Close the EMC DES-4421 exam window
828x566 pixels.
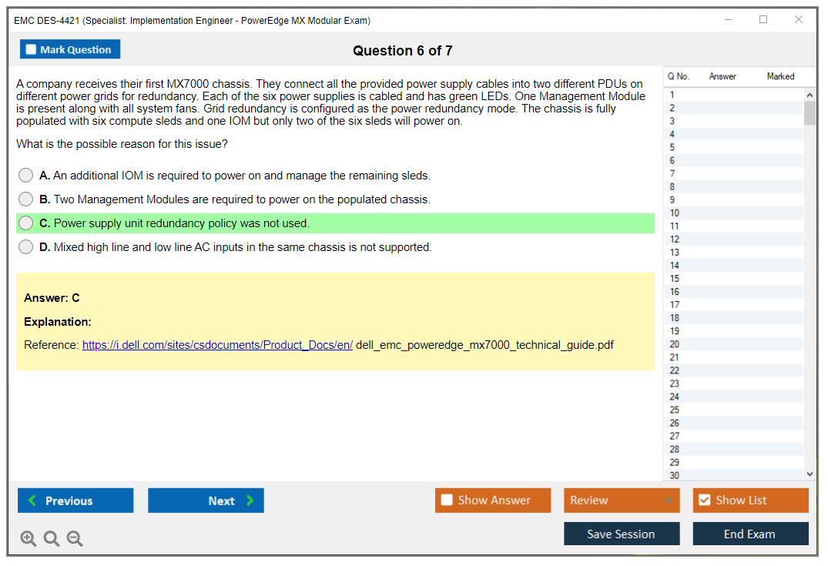(799, 20)
